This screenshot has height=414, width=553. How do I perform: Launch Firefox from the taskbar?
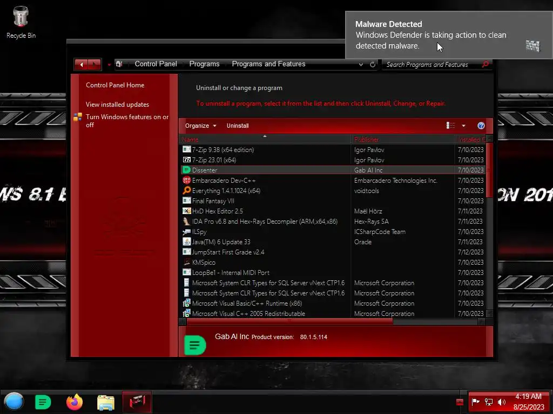click(75, 402)
